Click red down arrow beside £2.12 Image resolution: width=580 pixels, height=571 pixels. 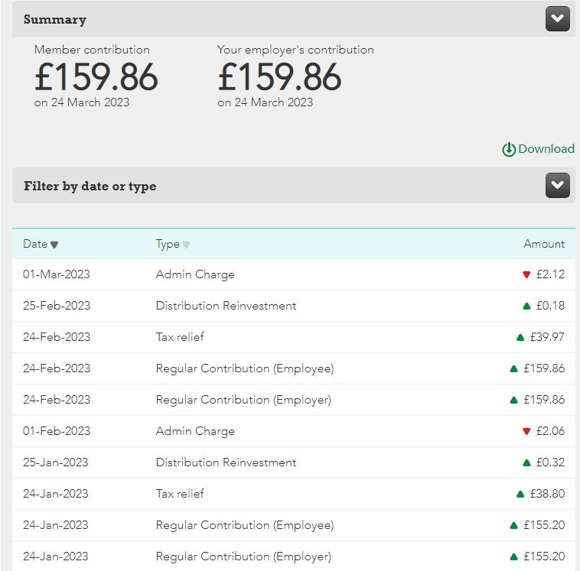pyautogui.click(x=526, y=274)
